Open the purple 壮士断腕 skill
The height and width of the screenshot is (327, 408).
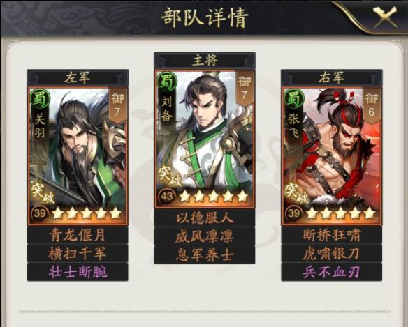click(78, 272)
